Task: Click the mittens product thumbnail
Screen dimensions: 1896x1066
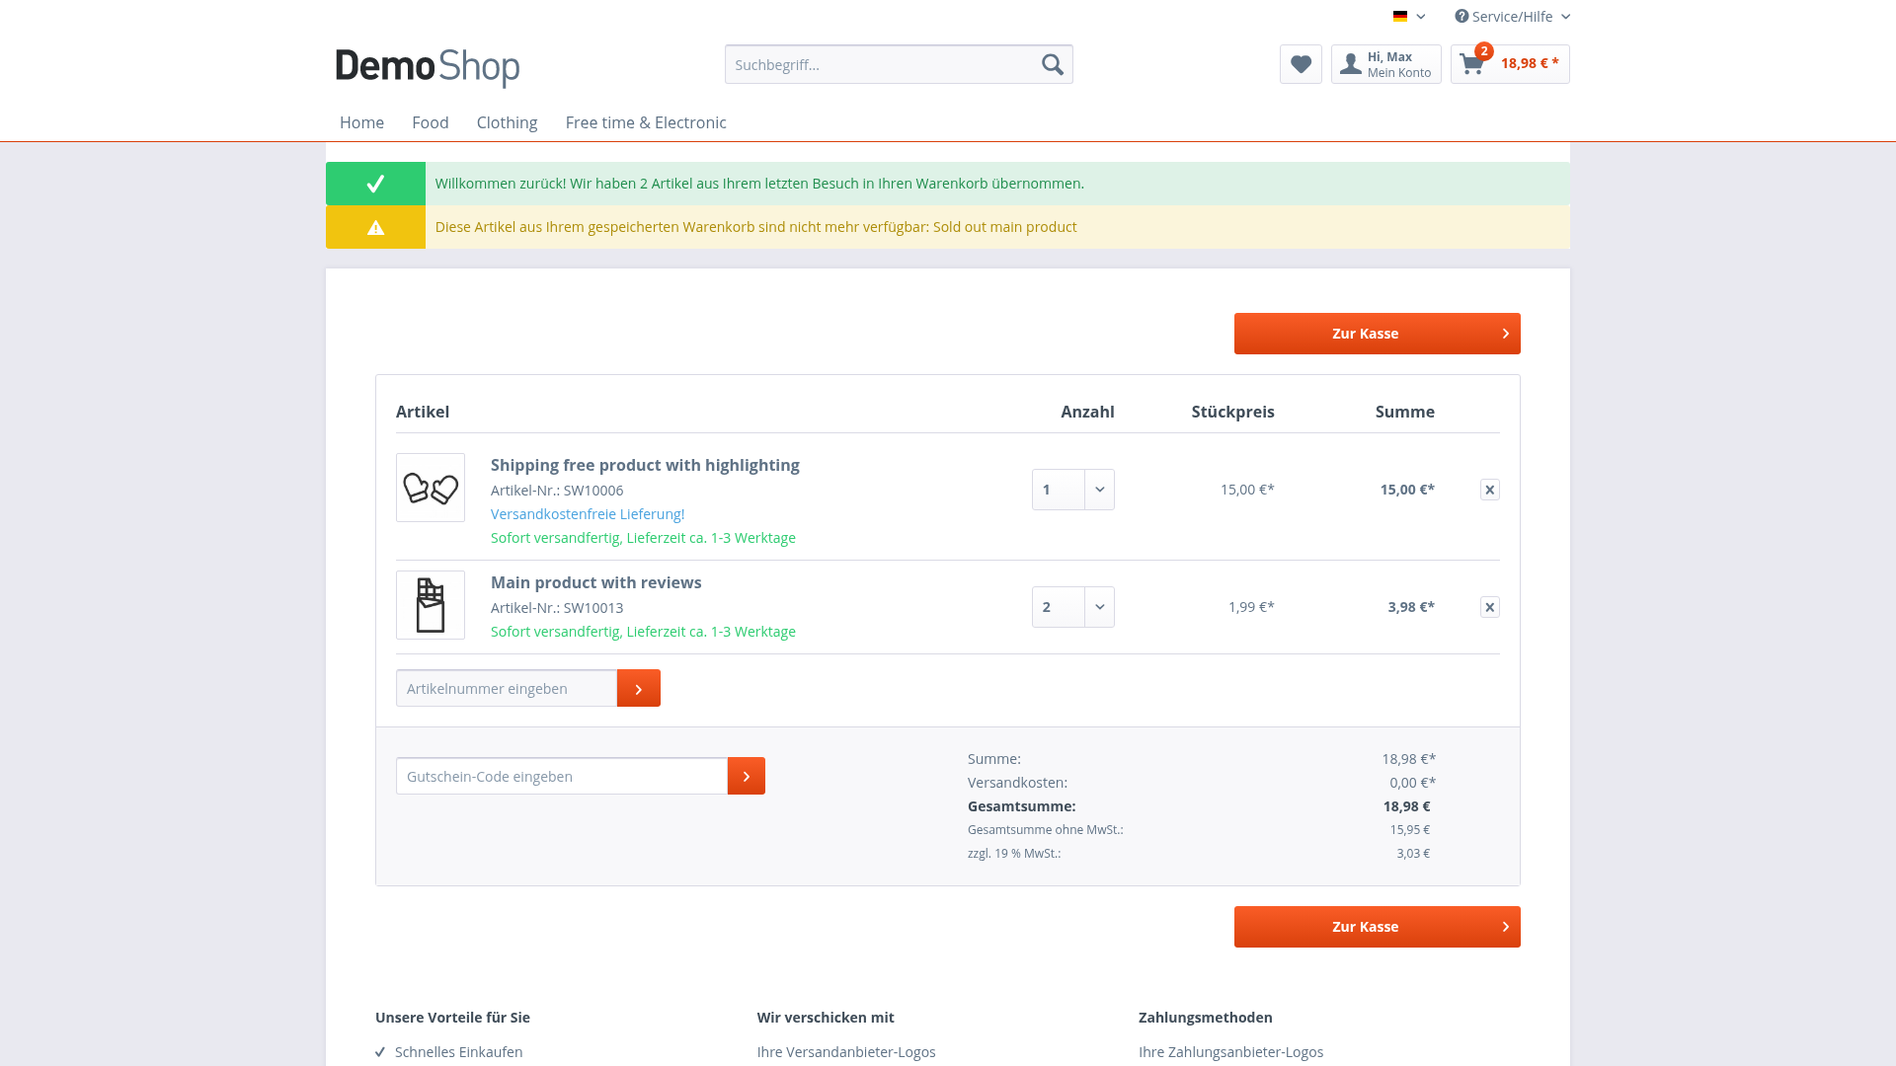Action: 431,488
